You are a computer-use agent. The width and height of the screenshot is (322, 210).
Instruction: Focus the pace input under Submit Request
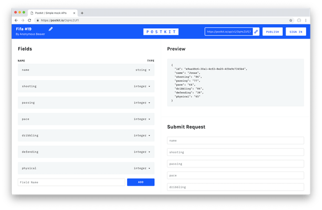(x=235, y=176)
